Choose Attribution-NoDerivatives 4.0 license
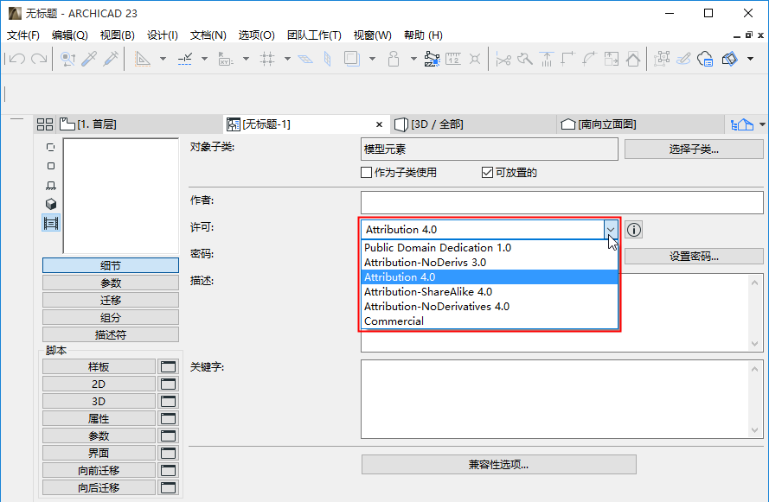The image size is (769, 502). [x=490, y=307]
